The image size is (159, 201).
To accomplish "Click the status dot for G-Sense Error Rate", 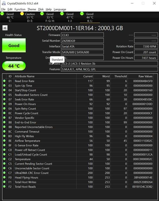I will point(4,145).
